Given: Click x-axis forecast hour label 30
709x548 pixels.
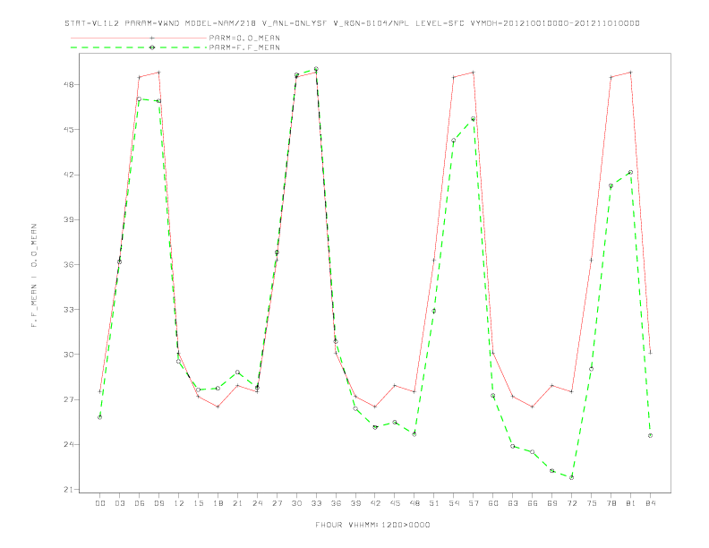Looking at the screenshot, I should 296,503.
